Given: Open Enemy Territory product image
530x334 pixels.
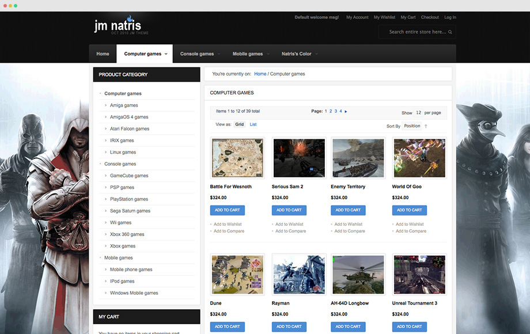Looking at the screenshot, I should tap(358, 158).
